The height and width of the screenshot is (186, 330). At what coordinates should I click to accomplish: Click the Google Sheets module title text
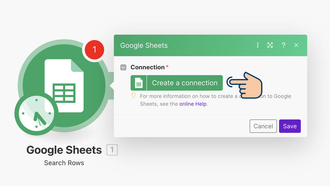[x=64, y=150]
